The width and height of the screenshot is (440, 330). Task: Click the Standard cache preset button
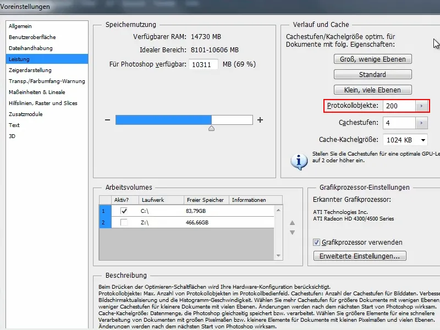(x=373, y=75)
